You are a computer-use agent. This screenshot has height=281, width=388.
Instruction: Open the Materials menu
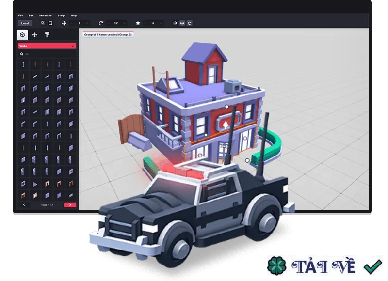point(46,16)
